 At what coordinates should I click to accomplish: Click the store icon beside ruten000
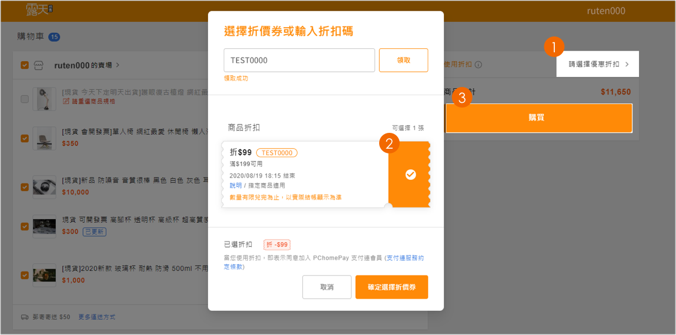(x=39, y=65)
